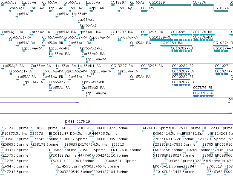Select the EK122630.5prime EST label
Viewport: 233px width, 176px height.
(x=126, y=150)
